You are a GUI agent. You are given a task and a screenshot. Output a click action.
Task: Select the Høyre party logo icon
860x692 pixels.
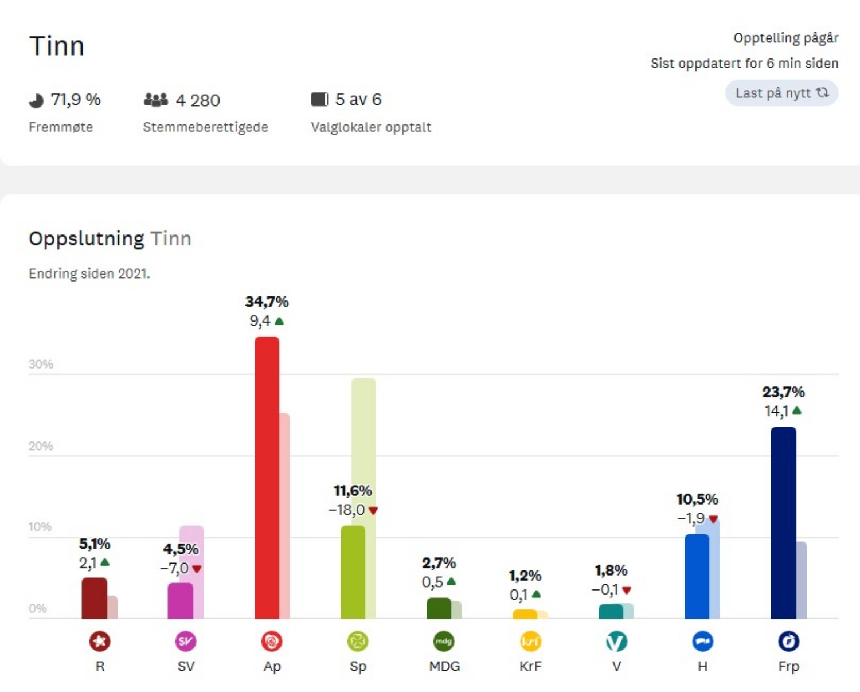point(703,641)
